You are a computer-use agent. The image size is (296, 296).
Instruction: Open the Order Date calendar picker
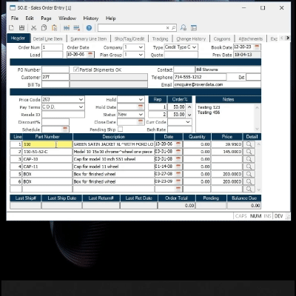pos(90,55)
